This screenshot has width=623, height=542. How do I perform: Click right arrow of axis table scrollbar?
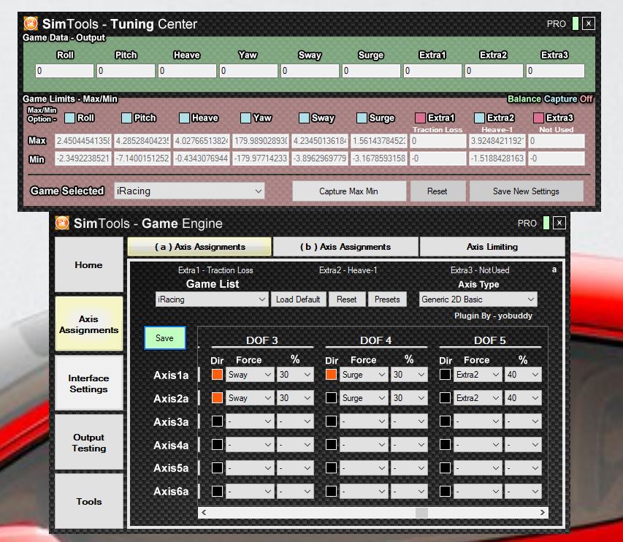point(543,513)
